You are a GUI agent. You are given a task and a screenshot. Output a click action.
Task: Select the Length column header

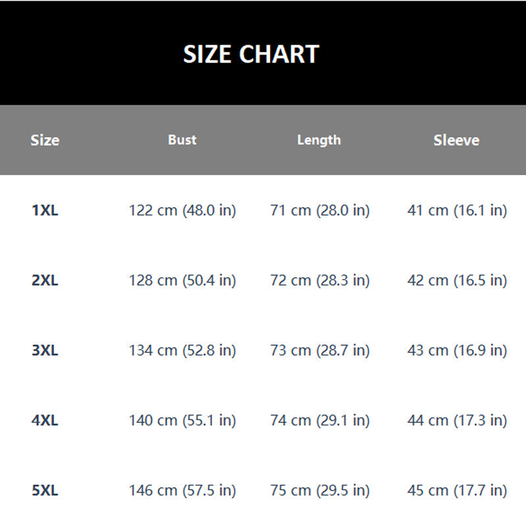point(319,140)
